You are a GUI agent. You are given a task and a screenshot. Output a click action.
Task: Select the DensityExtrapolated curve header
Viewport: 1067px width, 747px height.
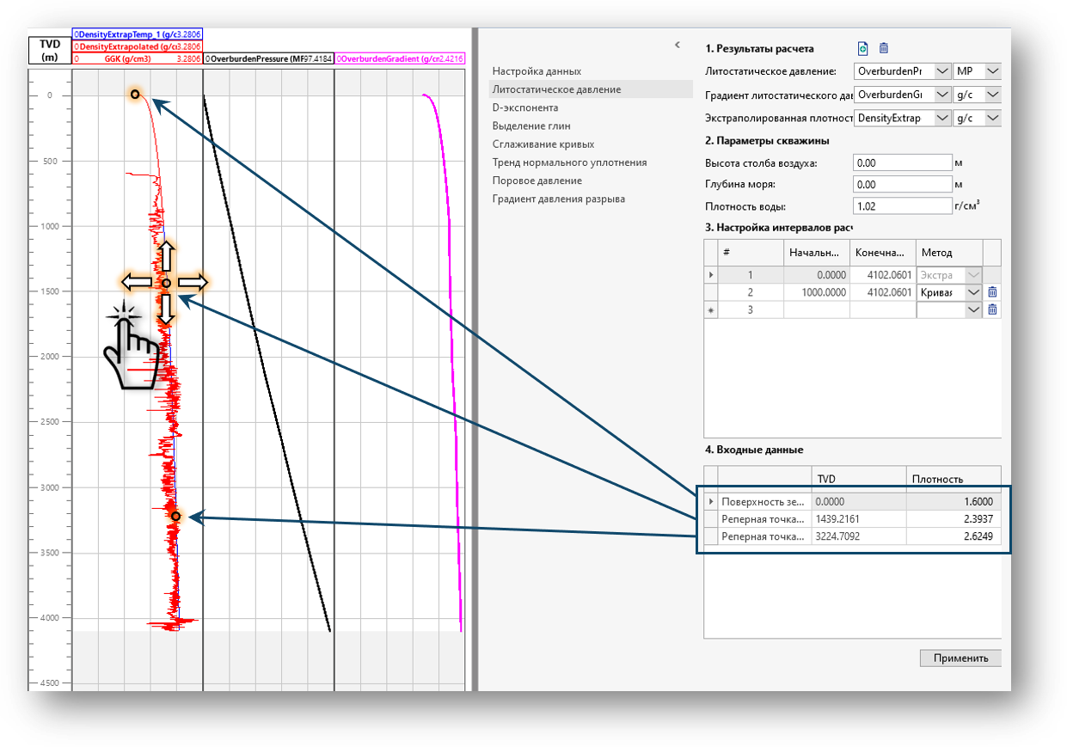138,46
